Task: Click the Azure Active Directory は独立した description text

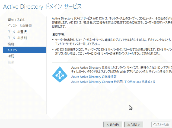Action: (x=122, y=70)
